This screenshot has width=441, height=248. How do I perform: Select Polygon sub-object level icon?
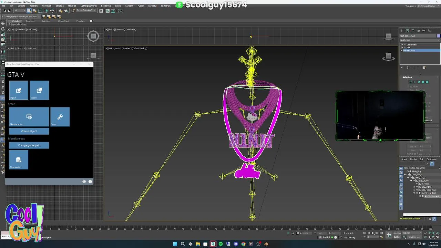423,82
